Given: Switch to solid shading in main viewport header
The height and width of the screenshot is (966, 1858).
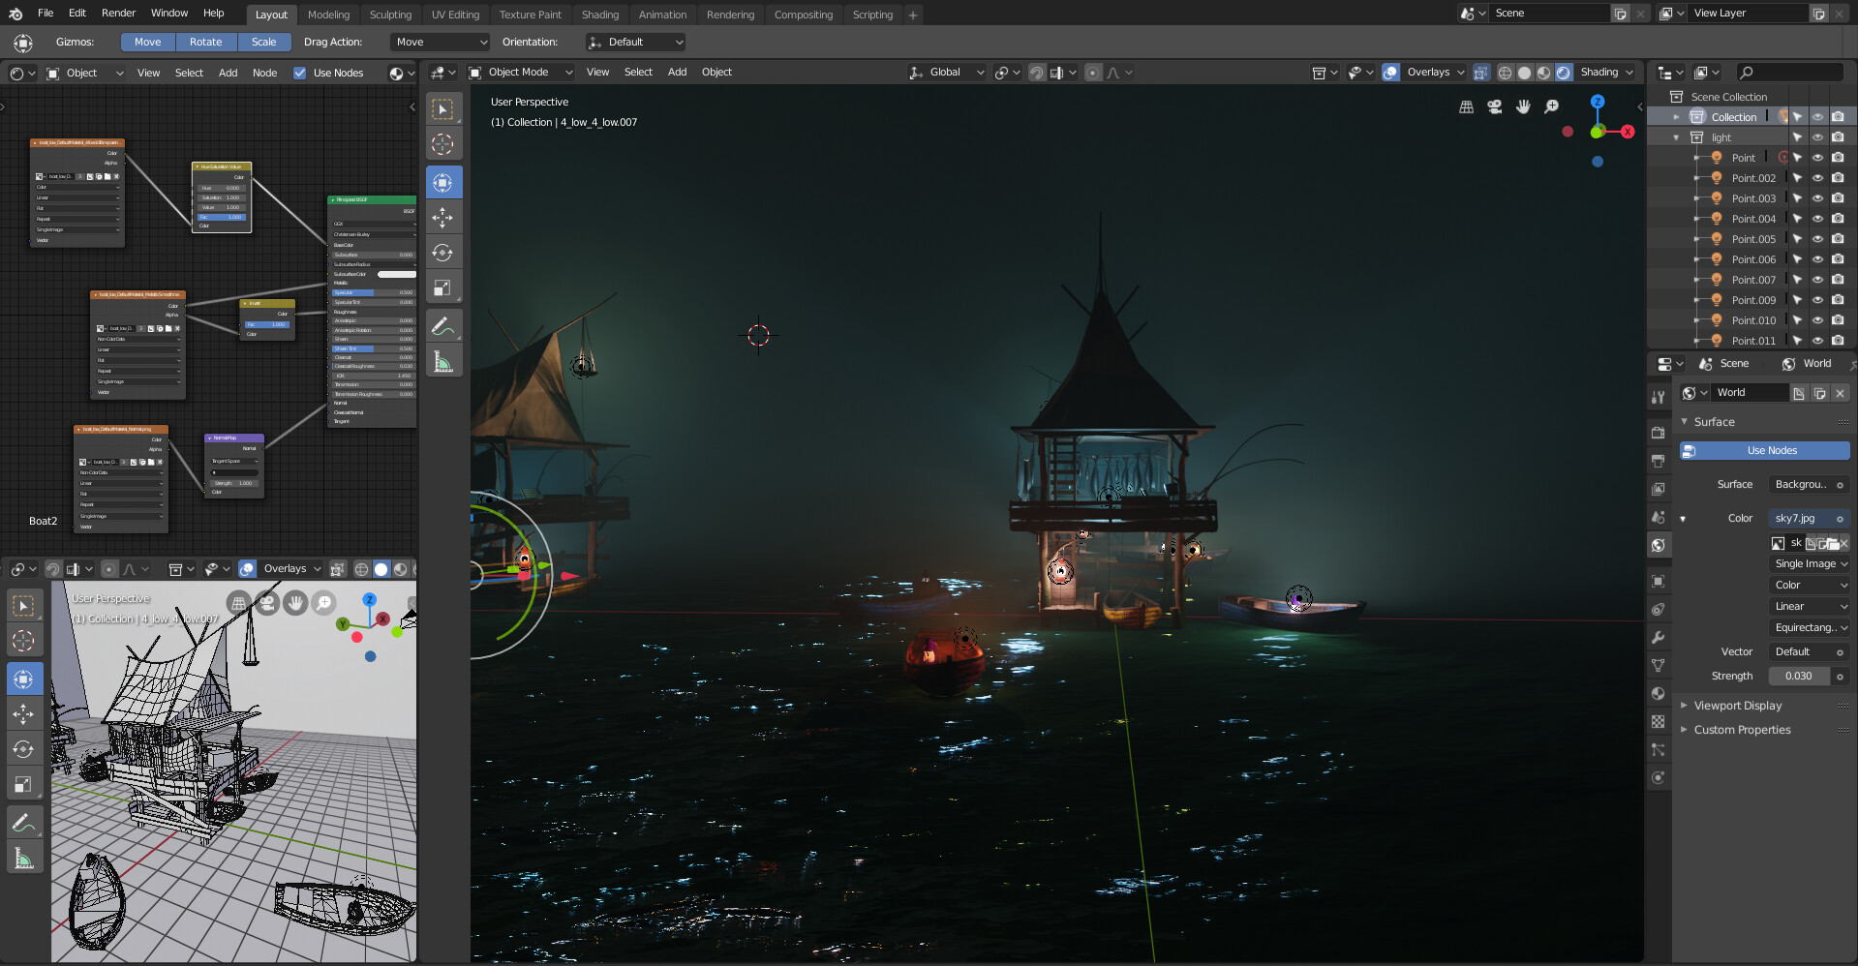Looking at the screenshot, I should [x=1524, y=73].
